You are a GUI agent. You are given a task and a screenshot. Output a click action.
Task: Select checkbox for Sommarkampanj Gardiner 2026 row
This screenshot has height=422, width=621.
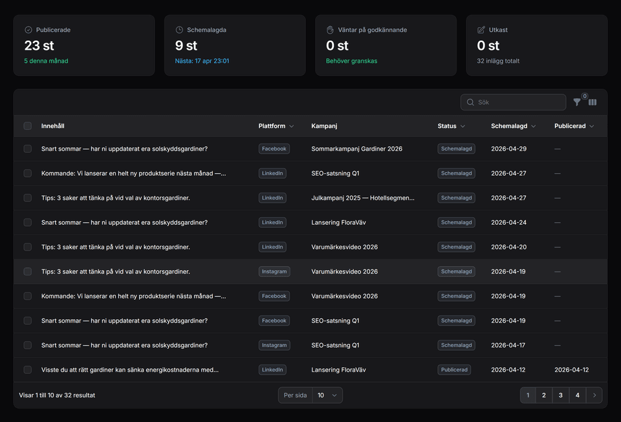tap(28, 149)
